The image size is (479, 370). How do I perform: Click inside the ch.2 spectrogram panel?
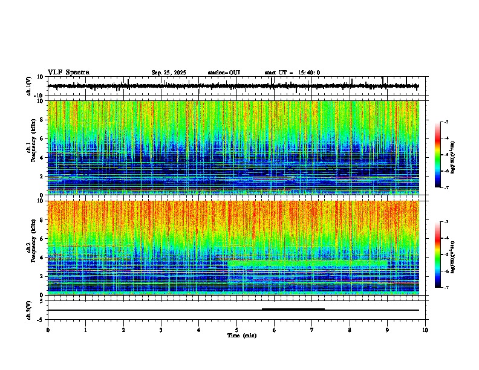(x=233, y=248)
